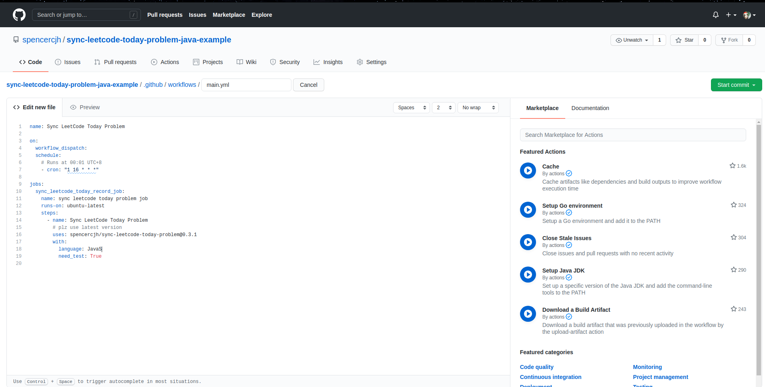Open the Start commit dropdown
This screenshot has width=765, height=387.
[736, 85]
